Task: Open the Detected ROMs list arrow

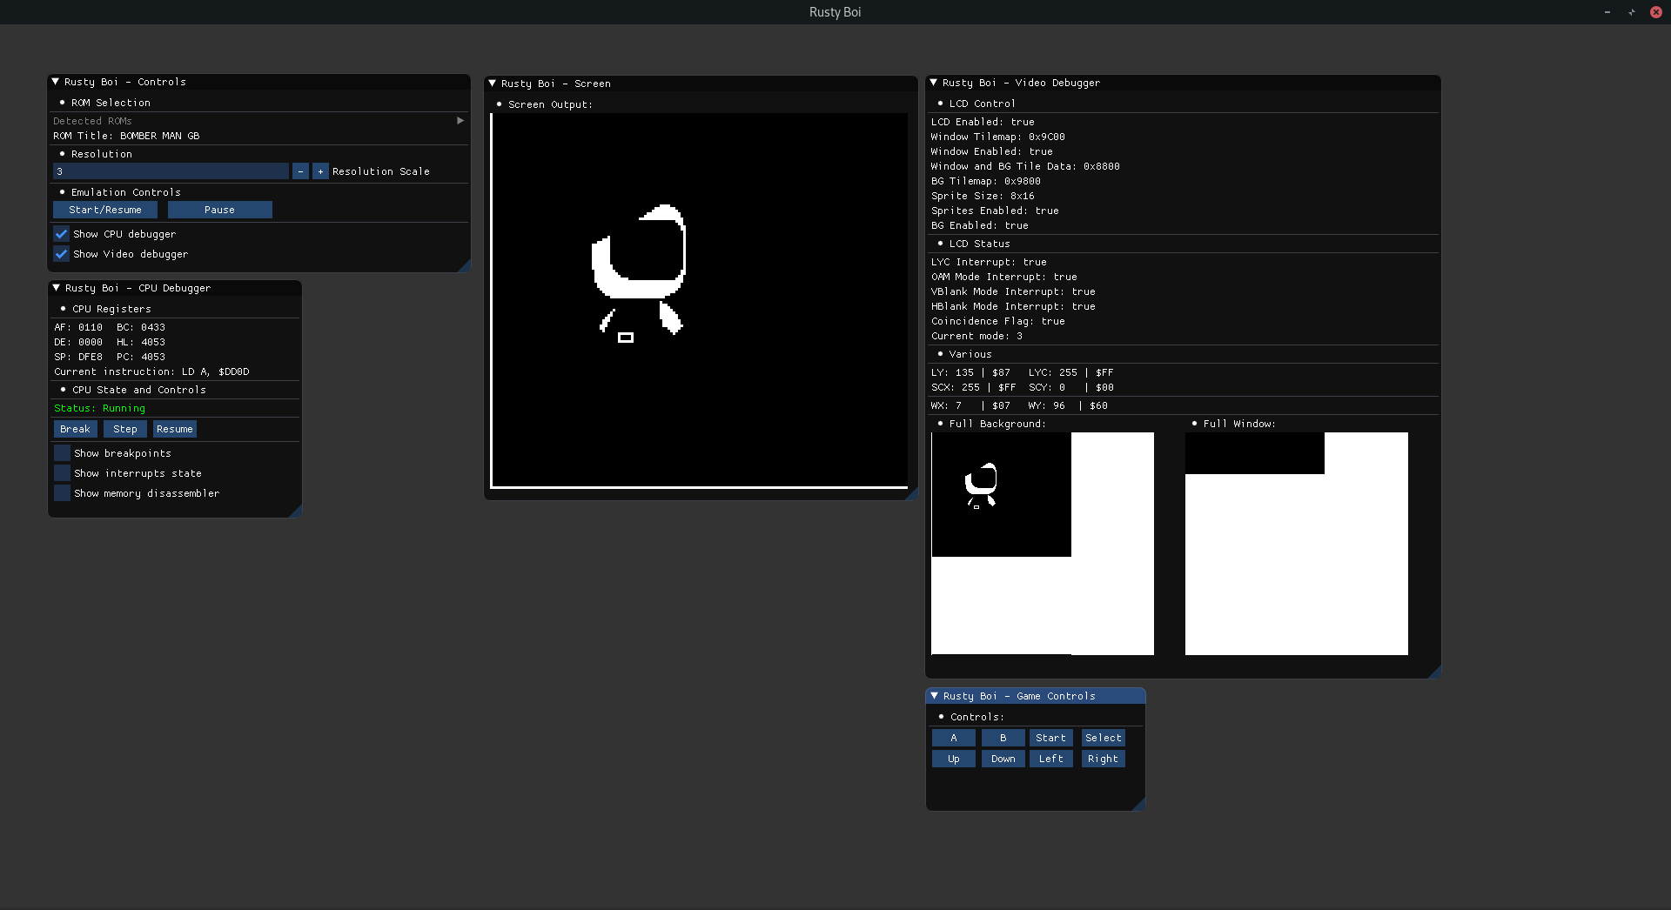Action: point(460,121)
